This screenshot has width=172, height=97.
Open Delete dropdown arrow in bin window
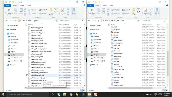click(x=129, y=10)
